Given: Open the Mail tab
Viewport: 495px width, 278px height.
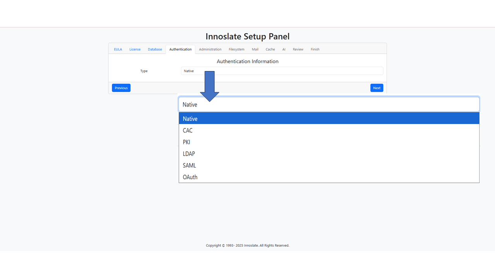Looking at the screenshot, I should coord(255,49).
